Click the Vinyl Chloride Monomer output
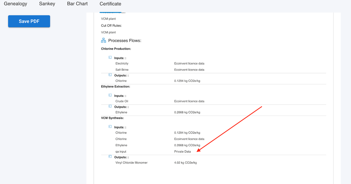The image size is (351, 184). coord(131,163)
